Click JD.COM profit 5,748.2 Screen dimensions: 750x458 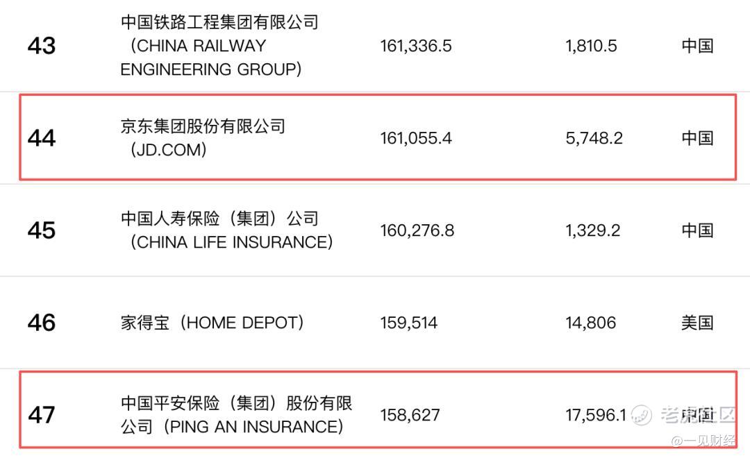594,138
